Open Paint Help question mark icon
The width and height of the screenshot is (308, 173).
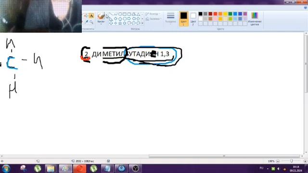pos(306,8)
